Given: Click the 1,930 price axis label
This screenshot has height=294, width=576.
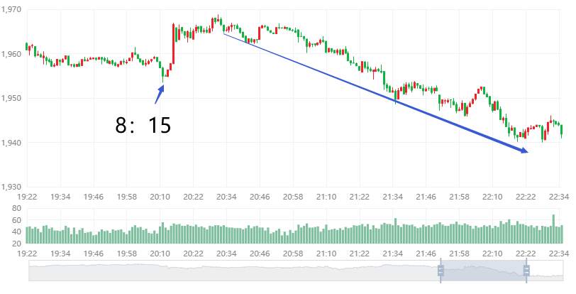Looking at the screenshot, I should tap(11, 187).
